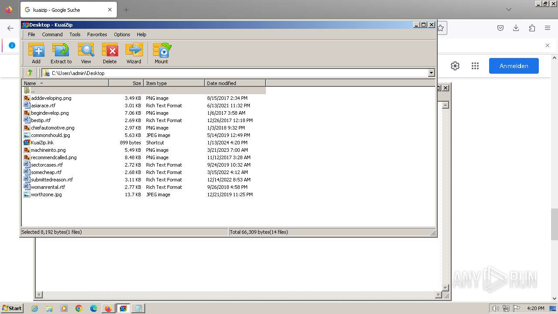This screenshot has width=558, height=314.
Task: Open the Firefox Downloads panel
Action: (x=516, y=28)
